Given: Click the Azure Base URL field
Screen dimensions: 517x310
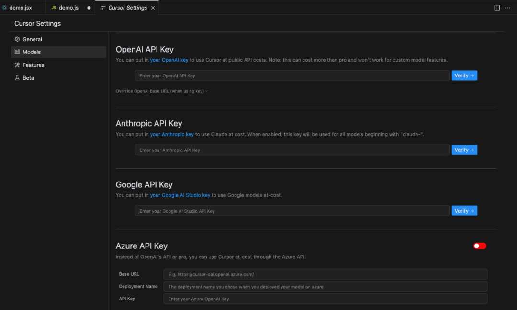Looking at the screenshot, I should (x=326, y=274).
